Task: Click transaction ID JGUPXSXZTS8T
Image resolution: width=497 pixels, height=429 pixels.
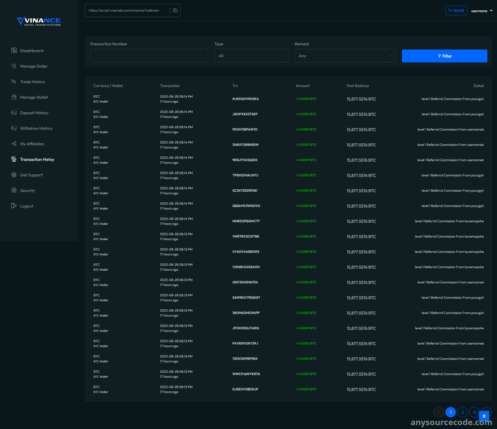Action: [x=245, y=114]
